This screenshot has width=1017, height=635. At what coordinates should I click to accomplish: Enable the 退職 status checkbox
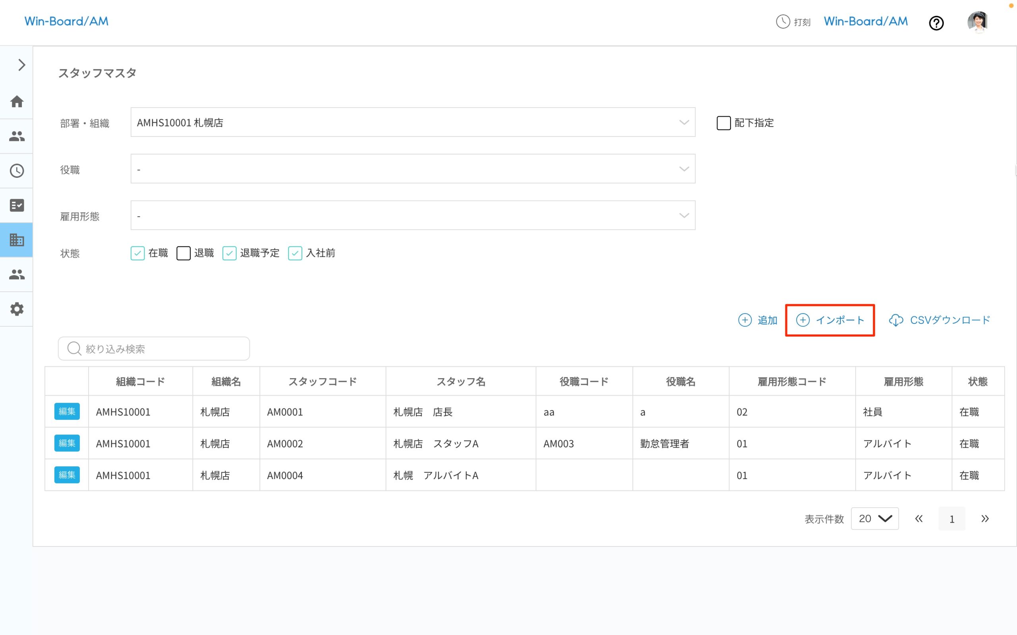tap(184, 253)
